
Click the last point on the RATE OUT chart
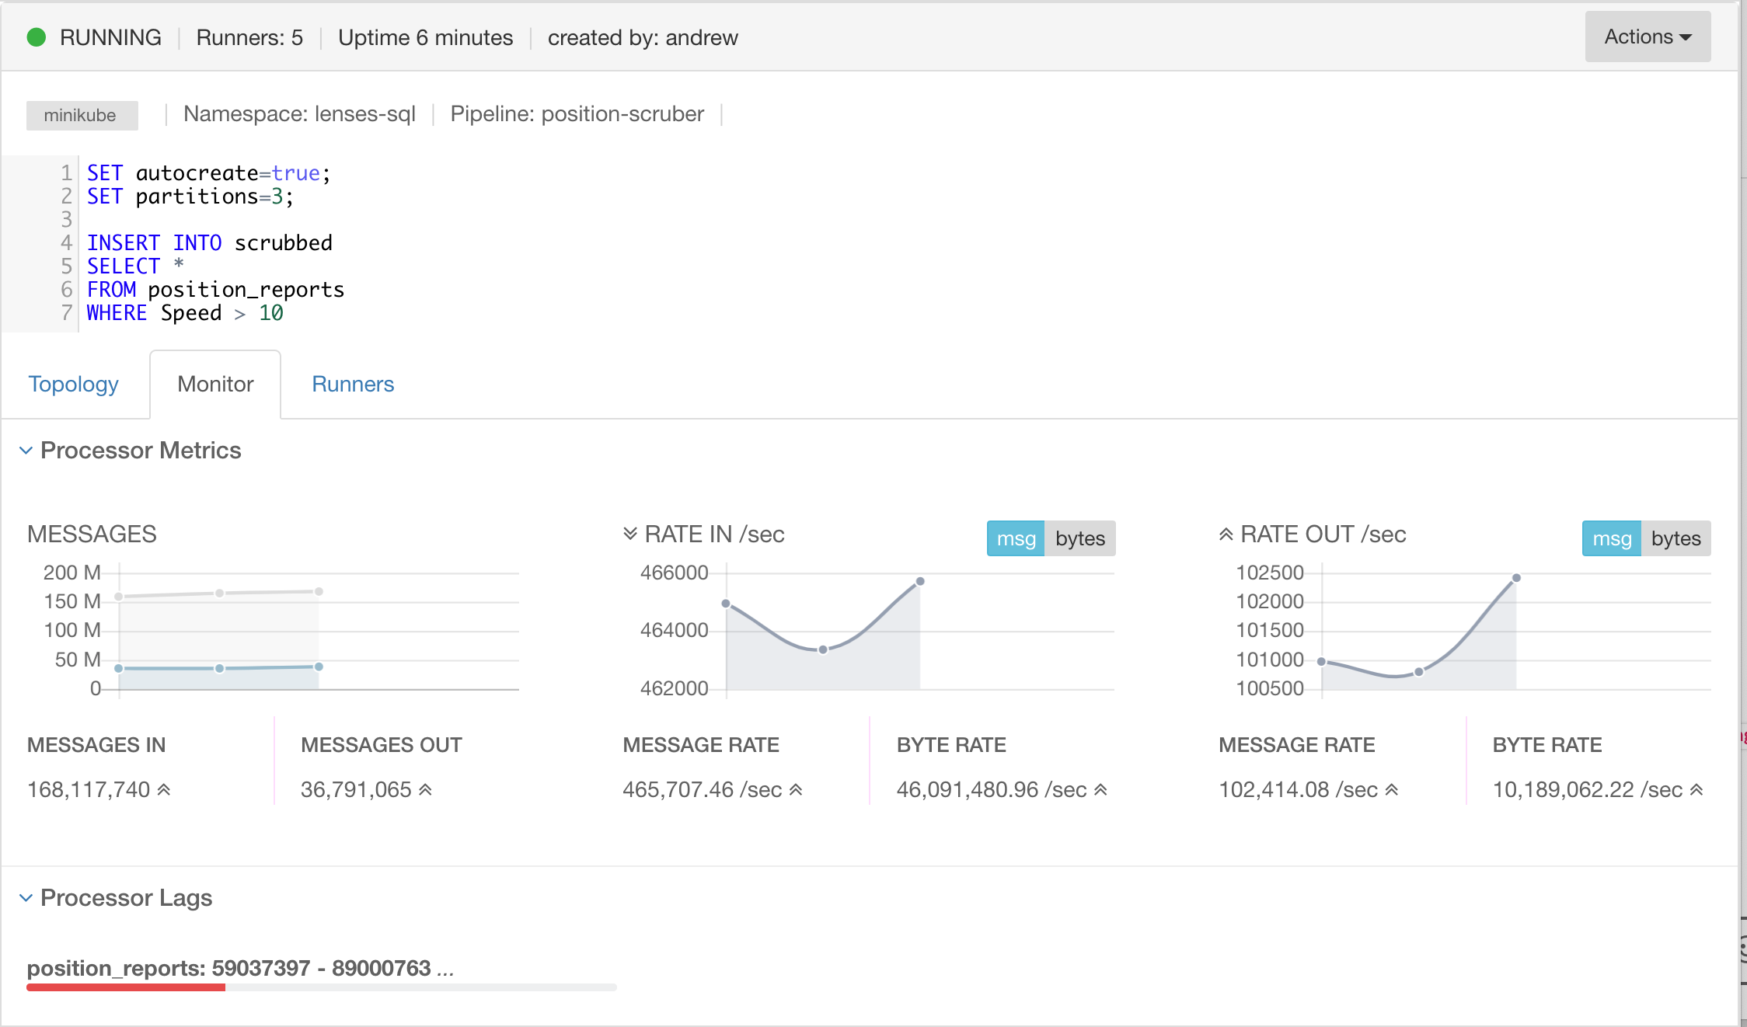click(x=1516, y=578)
